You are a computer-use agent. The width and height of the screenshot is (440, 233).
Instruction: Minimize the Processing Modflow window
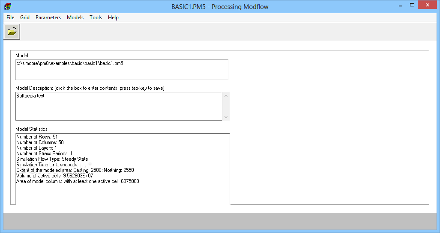[x=401, y=5]
